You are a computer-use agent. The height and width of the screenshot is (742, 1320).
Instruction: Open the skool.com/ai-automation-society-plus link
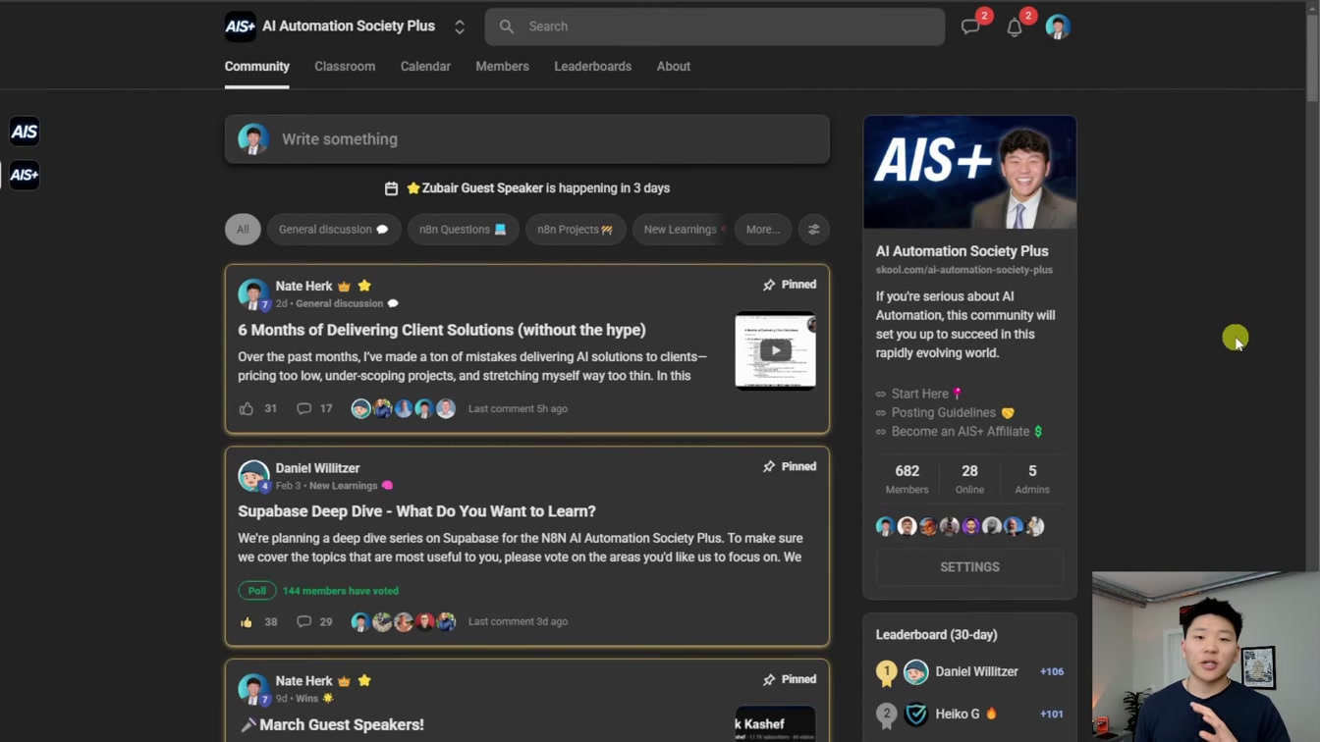tap(963, 270)
